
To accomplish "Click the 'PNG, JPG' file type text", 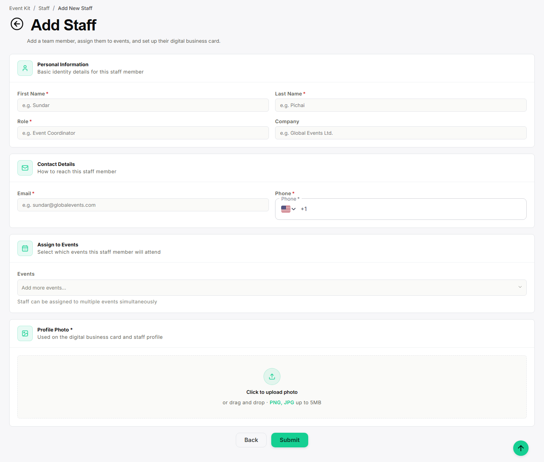I will [x=282, y=403].
